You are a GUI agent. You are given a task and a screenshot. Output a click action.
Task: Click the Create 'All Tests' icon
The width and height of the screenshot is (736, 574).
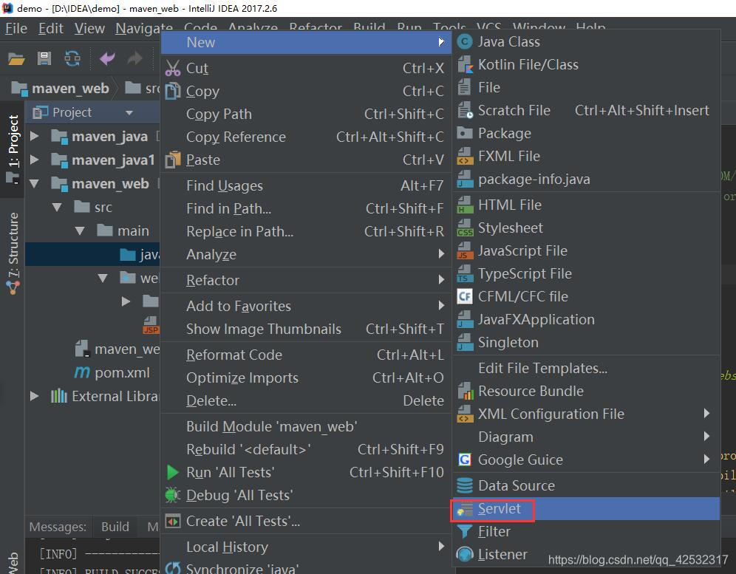point(173,521)
